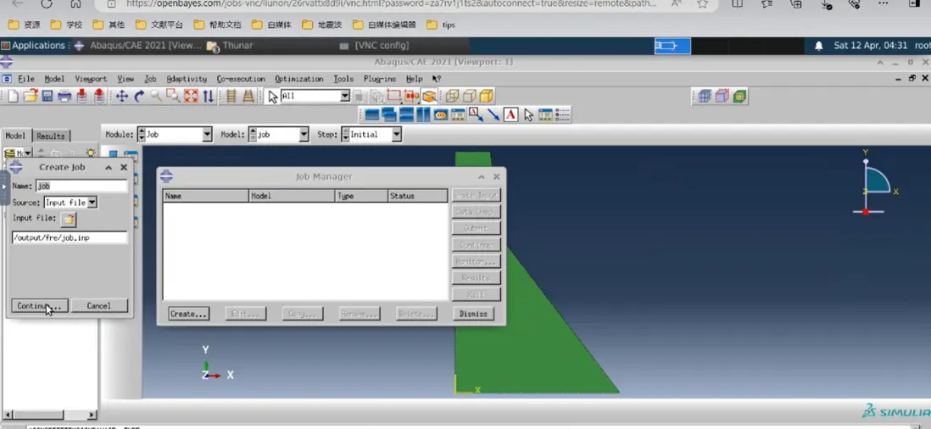The image size is (931, 429).
Task: Click the /output/fre/job.inp path field
Action: coord(70,237)
